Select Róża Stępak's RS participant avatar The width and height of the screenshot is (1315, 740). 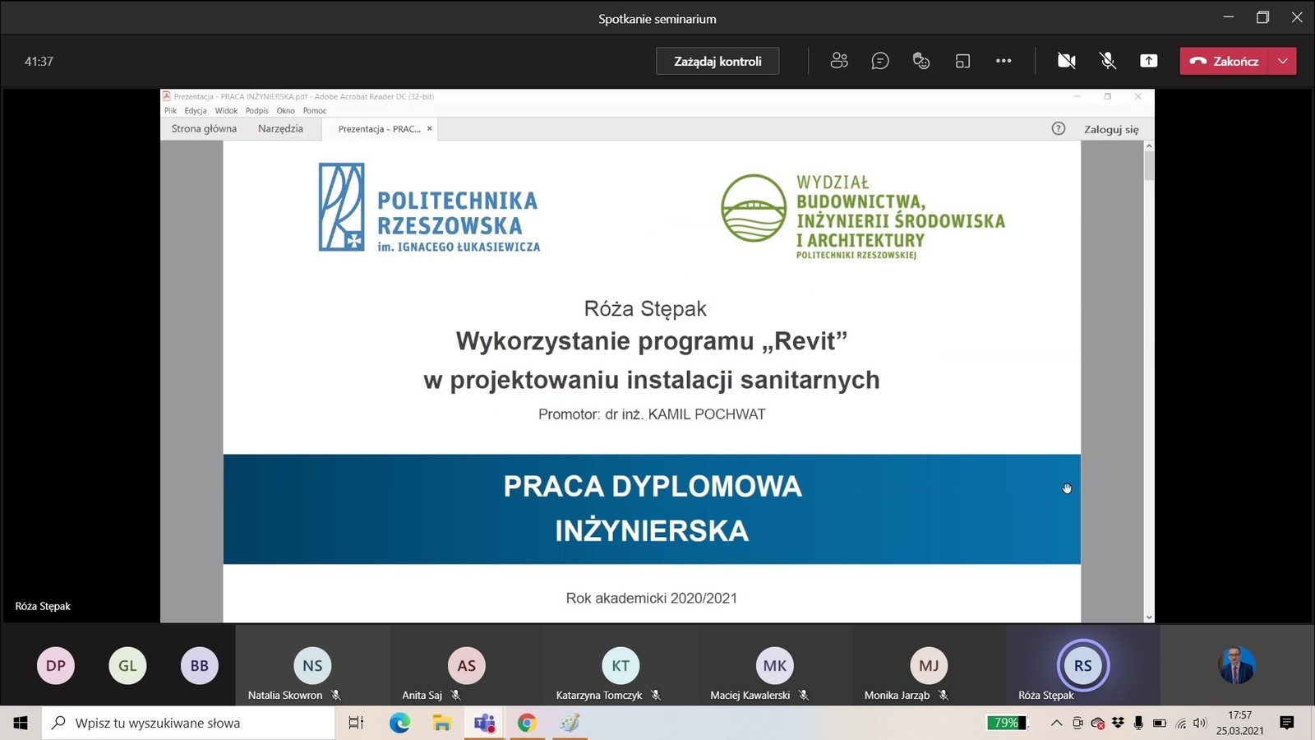point(1082,665)
